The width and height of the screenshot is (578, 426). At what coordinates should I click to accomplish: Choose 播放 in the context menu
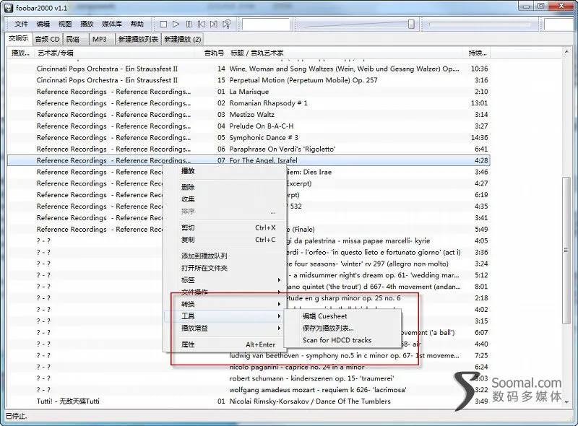point(225,171)
